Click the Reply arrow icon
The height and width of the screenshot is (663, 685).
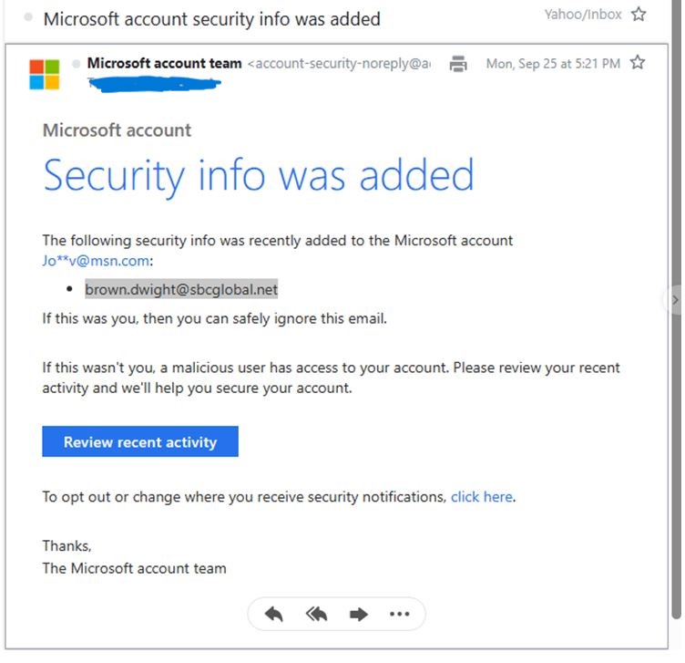point(273,615)
